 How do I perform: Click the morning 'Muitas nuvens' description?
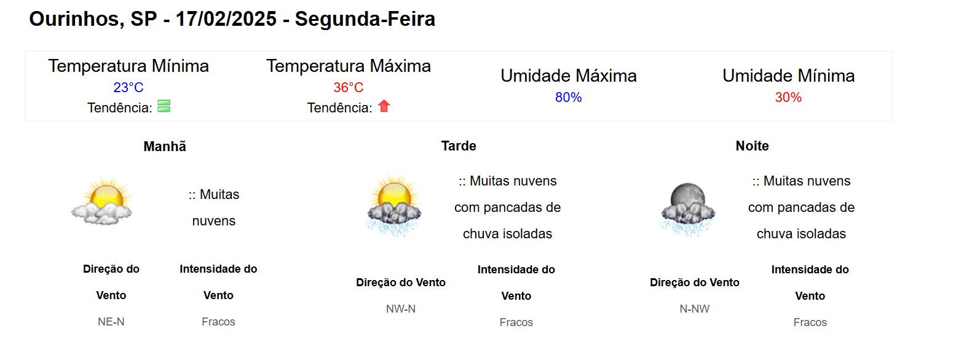[214, 208]
